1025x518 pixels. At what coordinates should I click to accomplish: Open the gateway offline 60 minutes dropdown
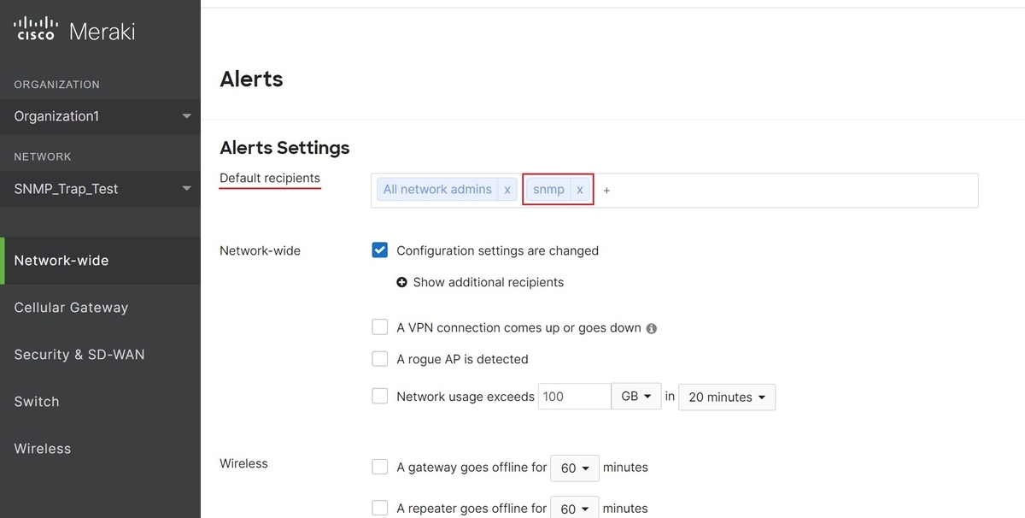[575, 468]
